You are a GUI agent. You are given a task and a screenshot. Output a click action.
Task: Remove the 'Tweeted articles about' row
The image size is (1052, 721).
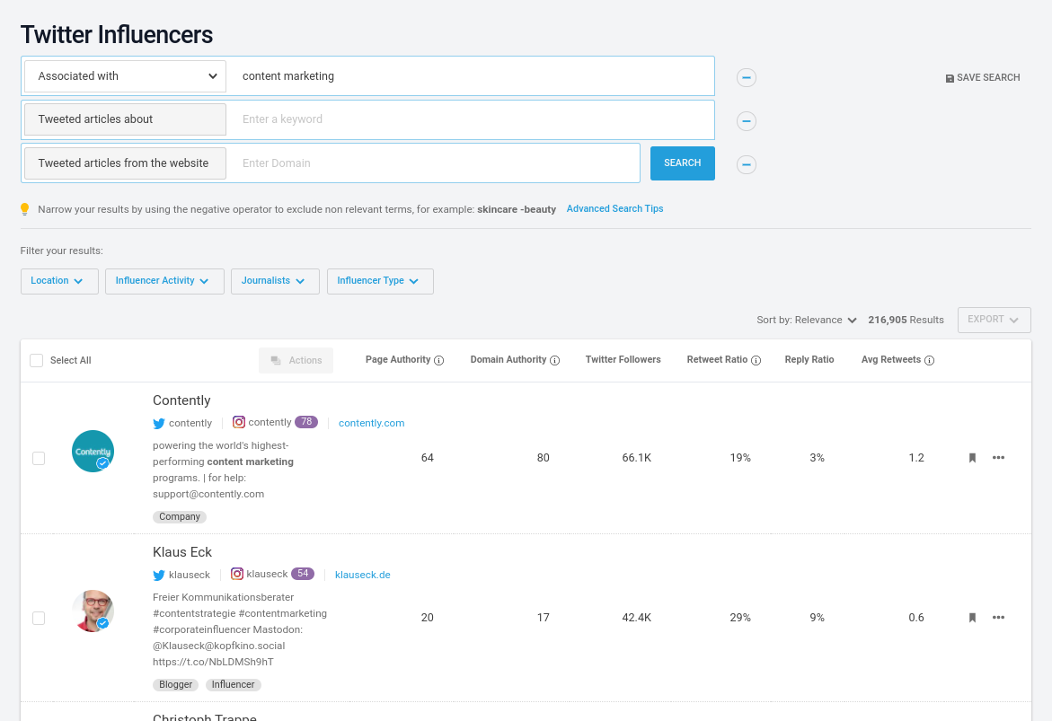[x=746, y=121]
